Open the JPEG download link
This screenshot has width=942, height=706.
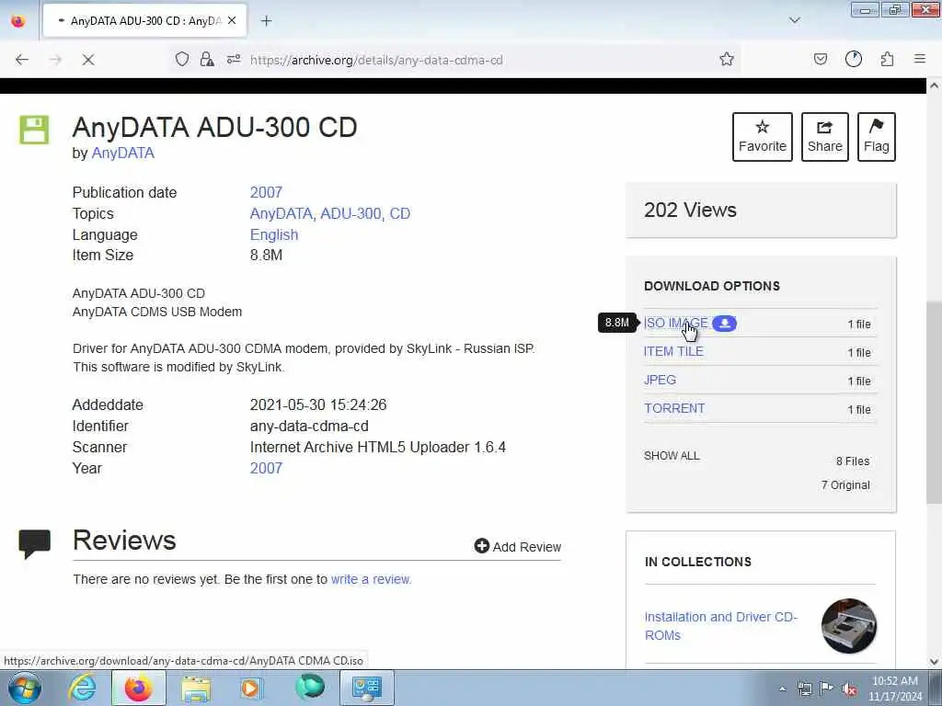click(660, 380)
